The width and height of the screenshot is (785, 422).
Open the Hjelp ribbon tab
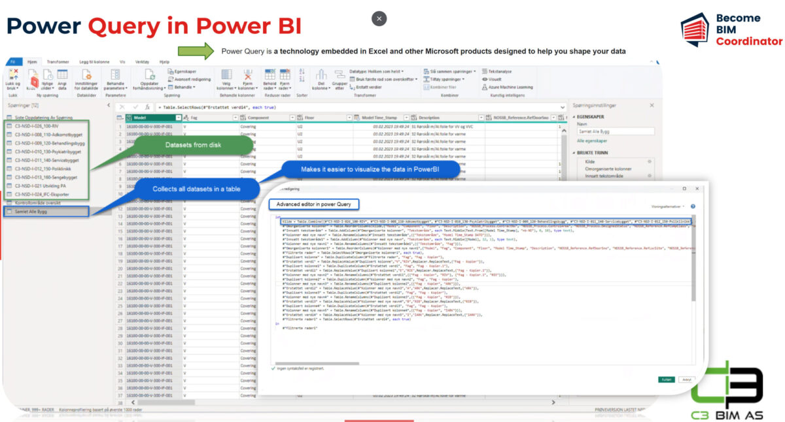point(164,61)
